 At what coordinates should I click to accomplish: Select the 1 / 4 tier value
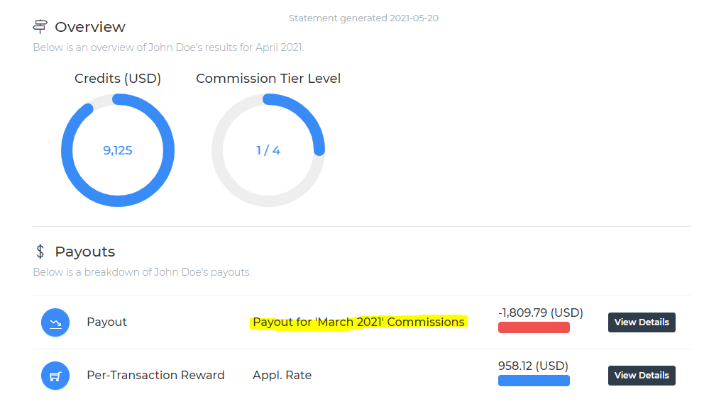click(x=268, y=150)
